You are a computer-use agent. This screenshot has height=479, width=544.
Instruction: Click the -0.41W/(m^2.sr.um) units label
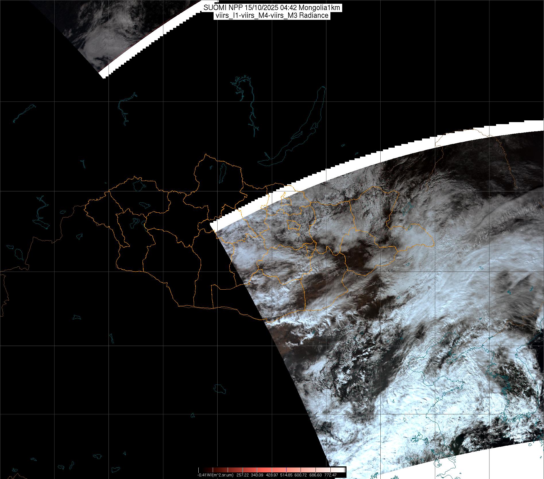[215, 475]
